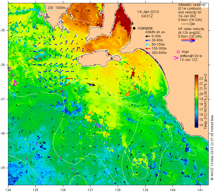Click the Argo float circle near 134.7E 38.7S

tap(26, 158)
